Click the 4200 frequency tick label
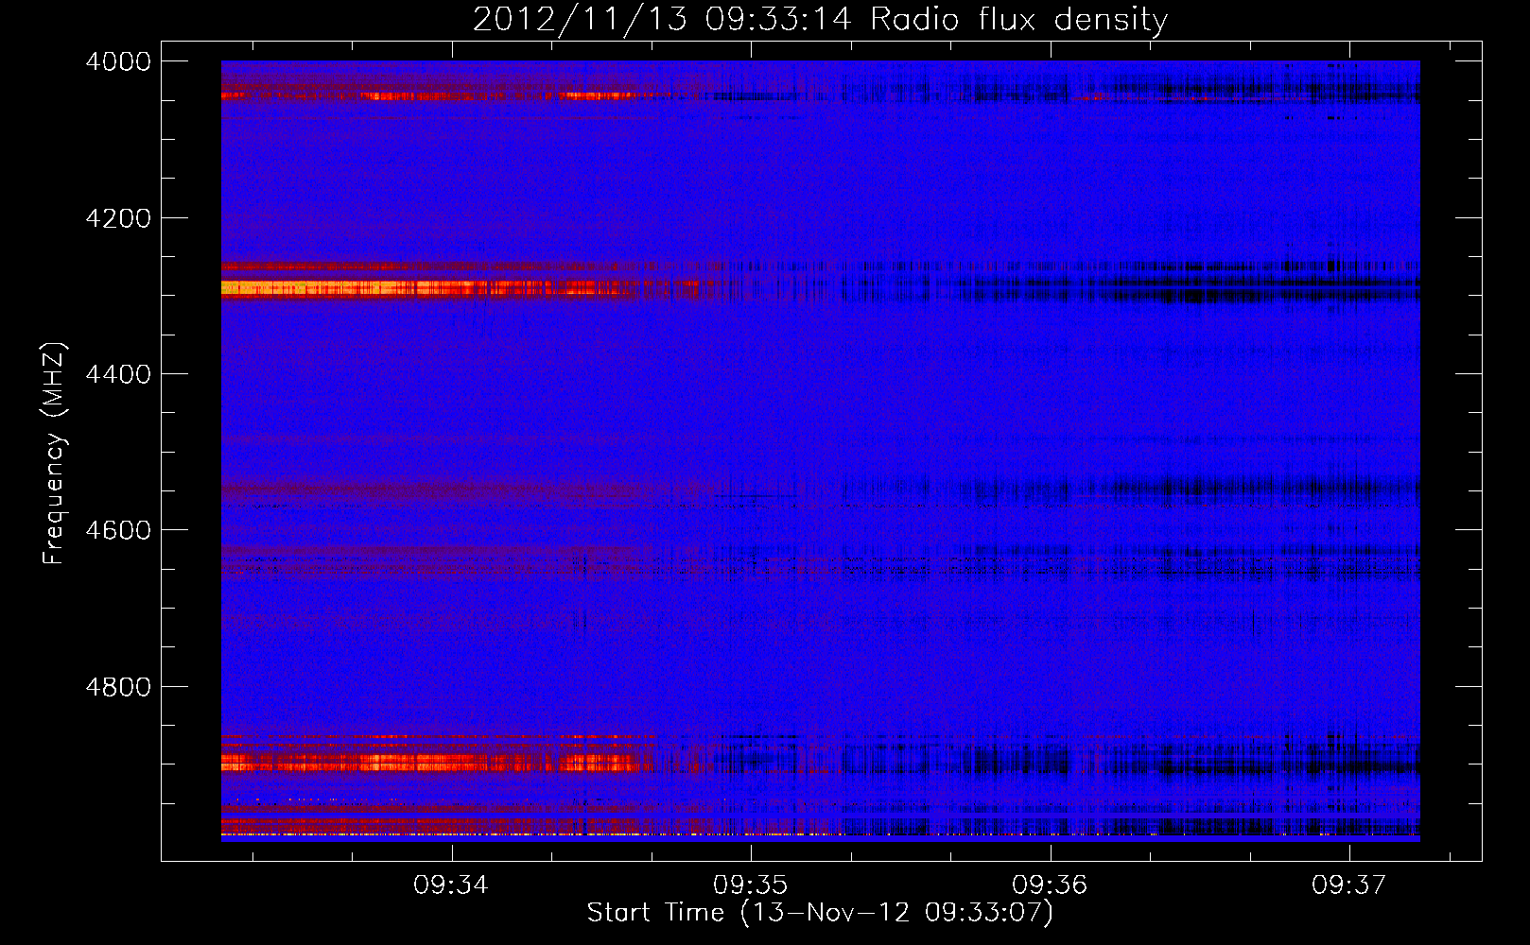Screen dimensions: 1530x945 pyautogui.click(x=118, y=218)
